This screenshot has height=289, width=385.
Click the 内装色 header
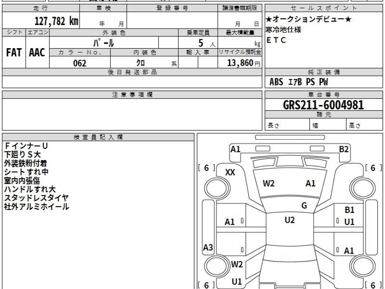click(144, 52)
